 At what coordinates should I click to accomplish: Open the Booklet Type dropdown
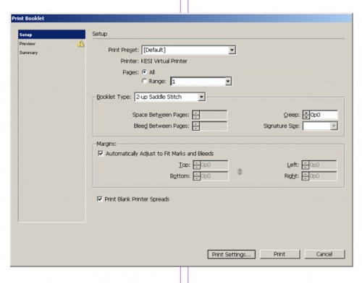click(x=170, y=97)
